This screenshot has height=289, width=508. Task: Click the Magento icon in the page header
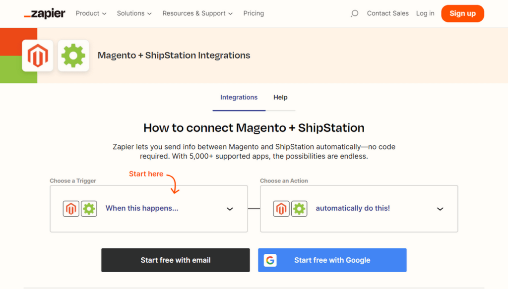(37, 56)
